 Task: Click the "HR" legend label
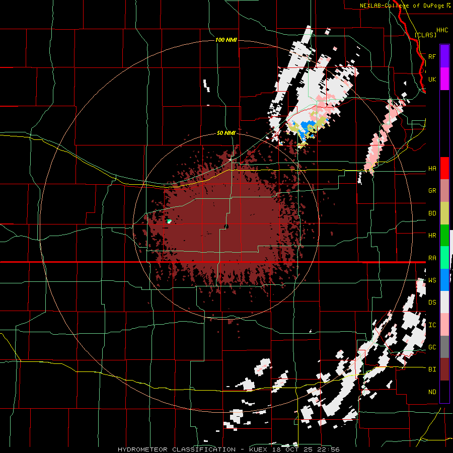pyautogui.click(x=432, y=236)
